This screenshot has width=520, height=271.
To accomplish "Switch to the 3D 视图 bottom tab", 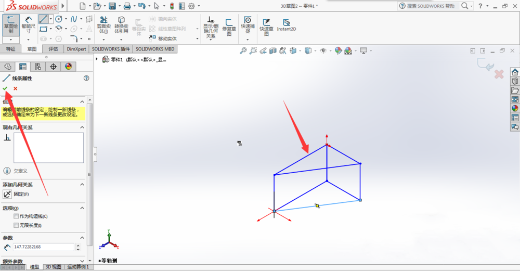I will tap(53, 267).
